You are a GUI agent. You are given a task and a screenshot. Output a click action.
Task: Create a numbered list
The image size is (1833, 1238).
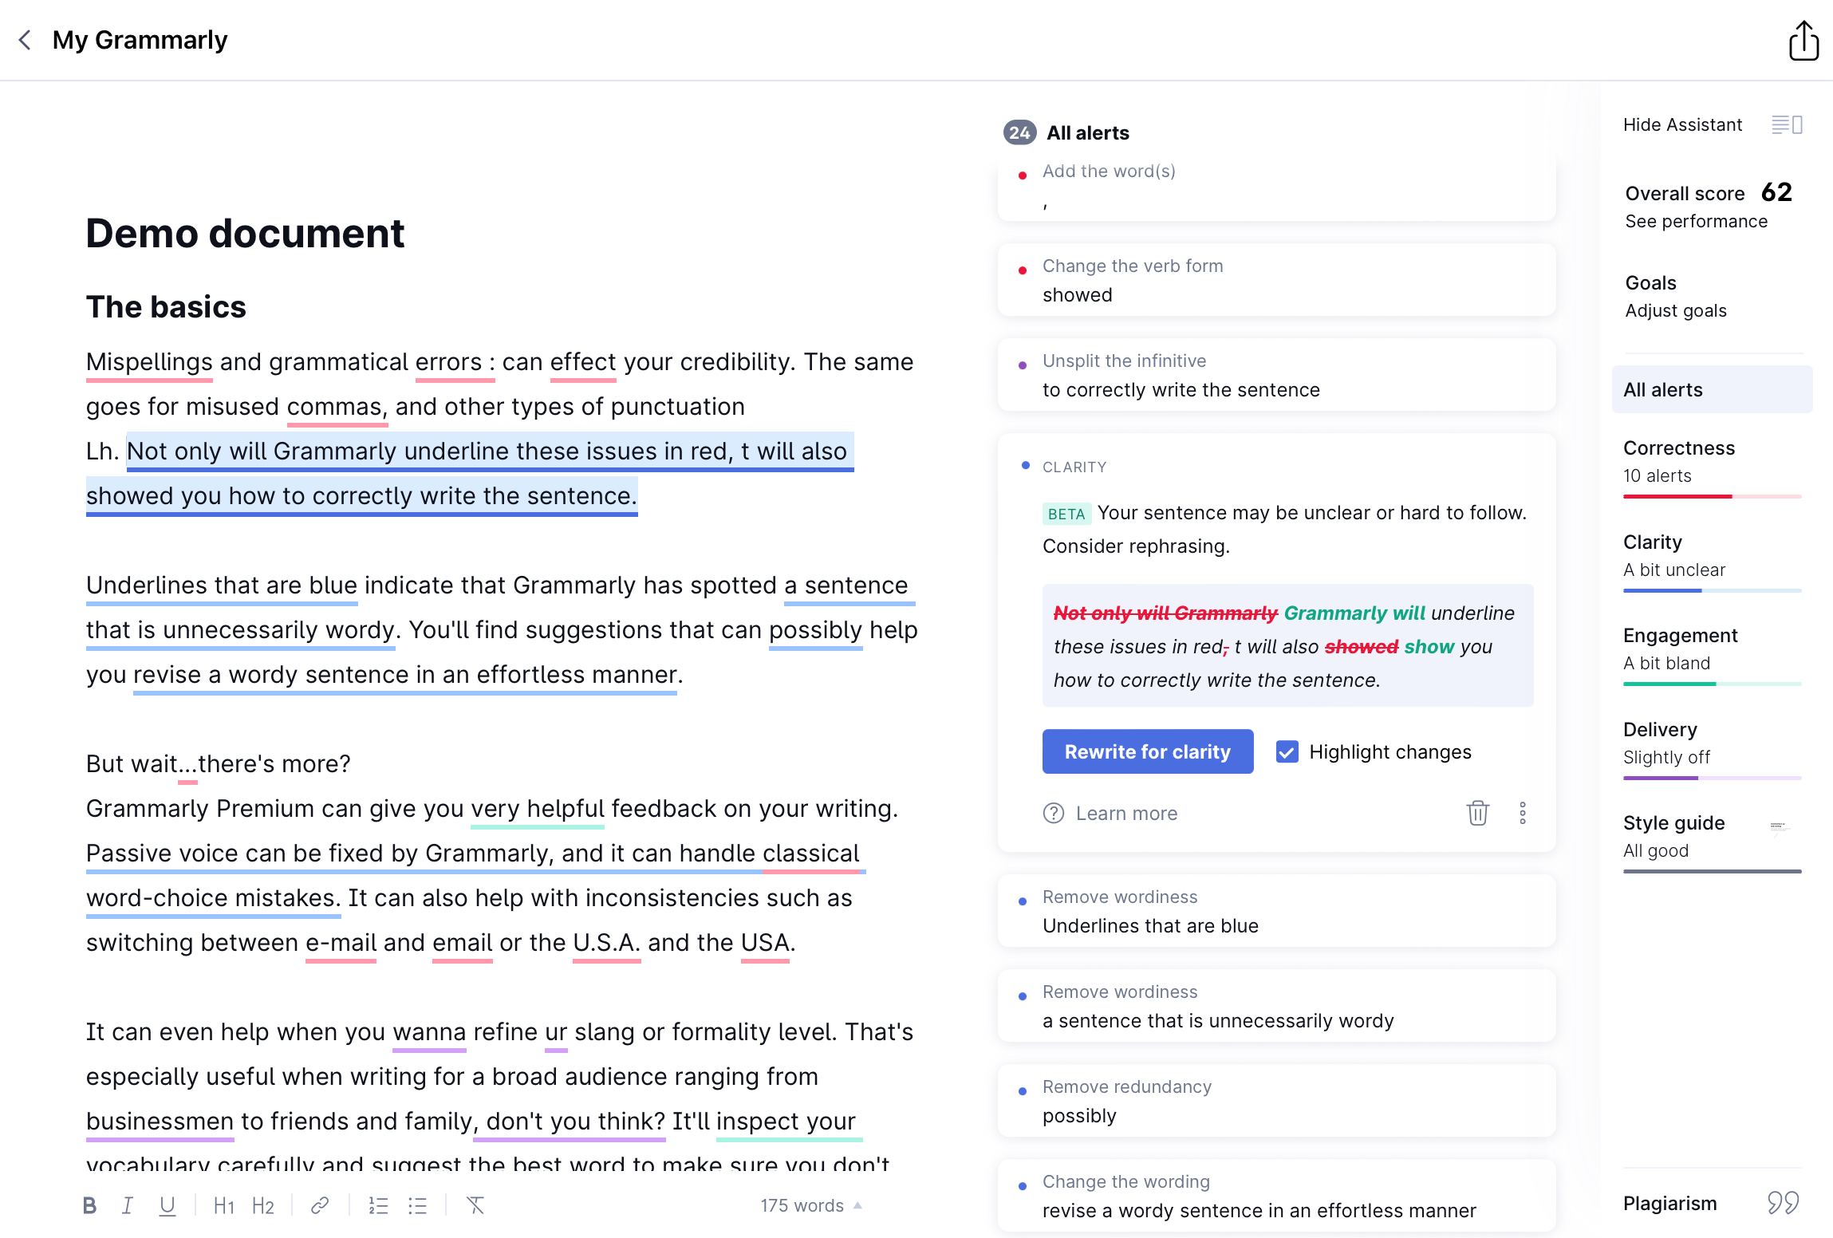click(378, 1205)
